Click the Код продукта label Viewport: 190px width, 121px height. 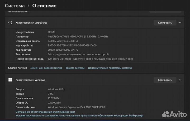(x=23, y=50)
